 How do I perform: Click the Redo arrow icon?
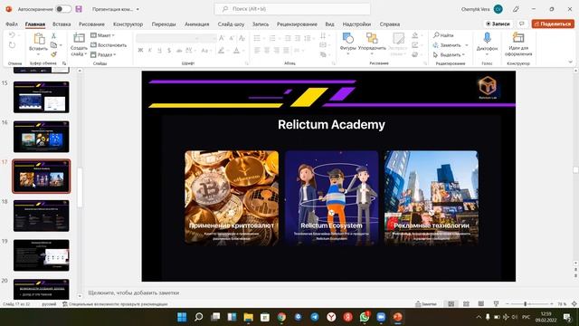(12, 45)
